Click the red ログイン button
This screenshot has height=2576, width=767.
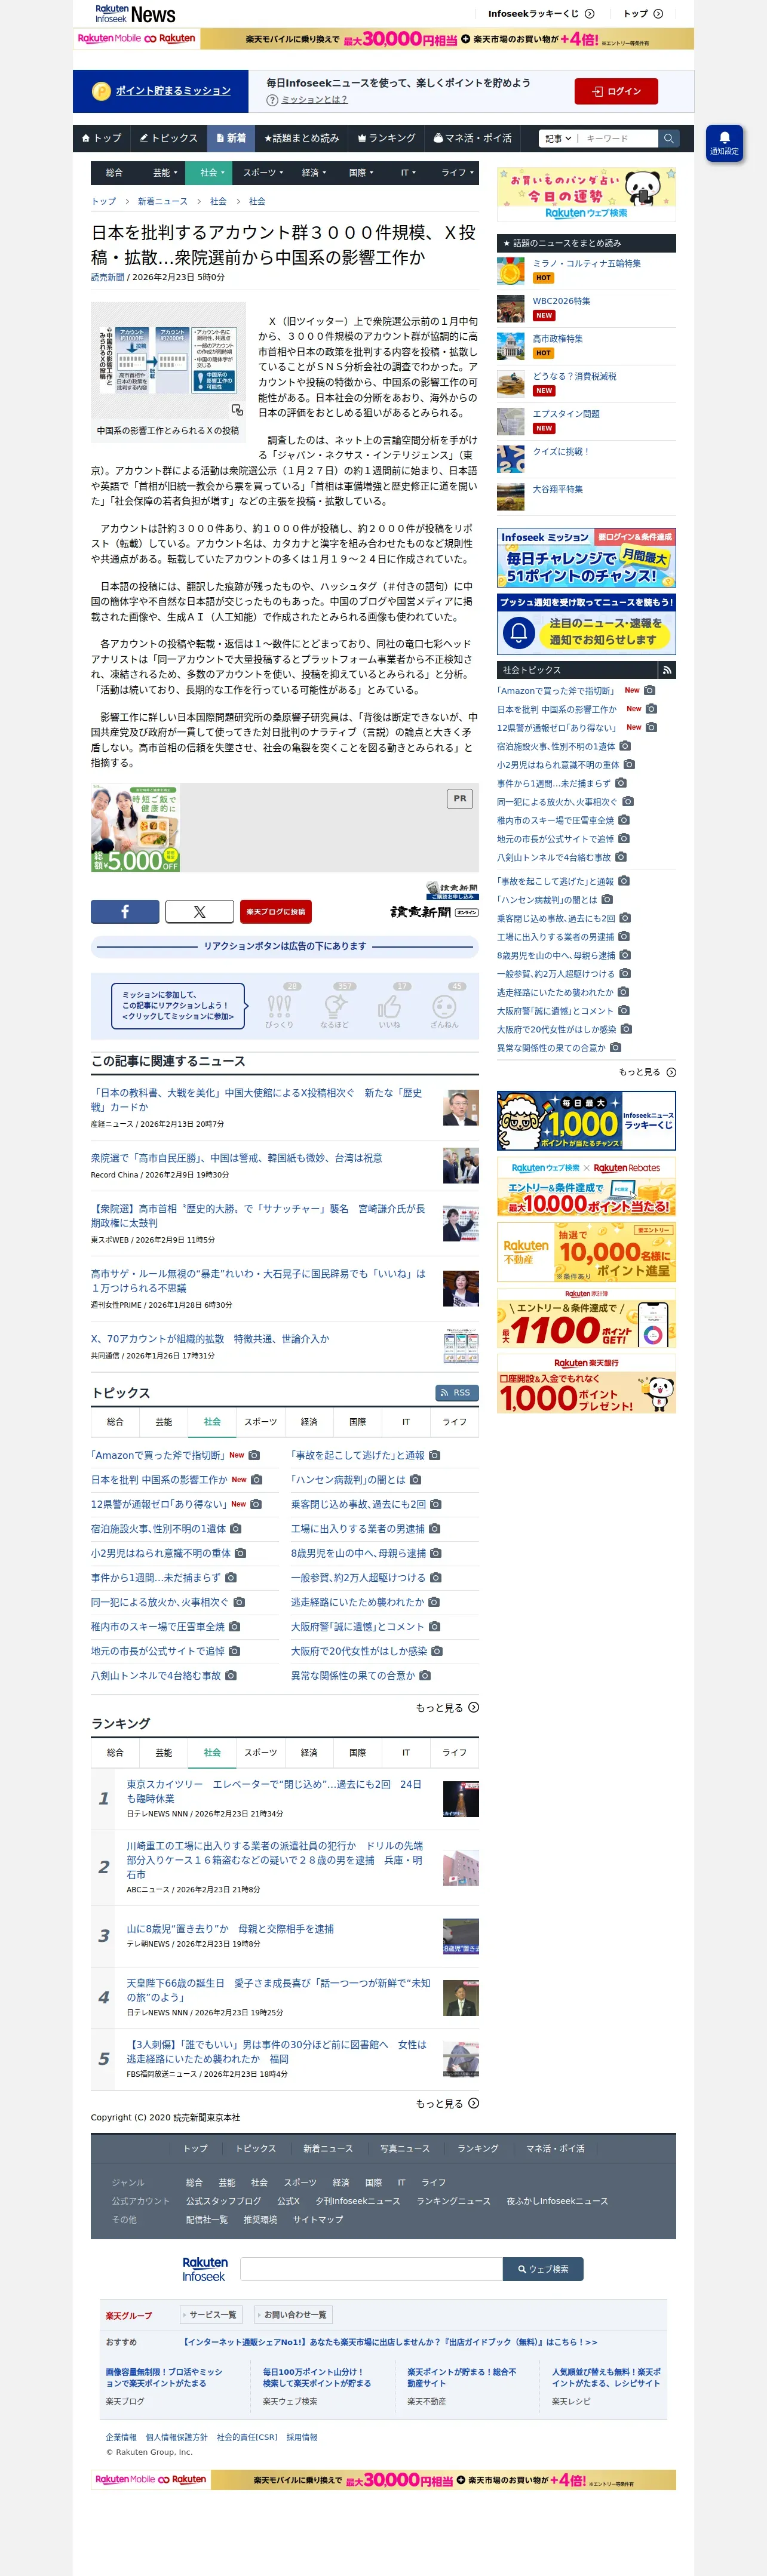(616, 91)
